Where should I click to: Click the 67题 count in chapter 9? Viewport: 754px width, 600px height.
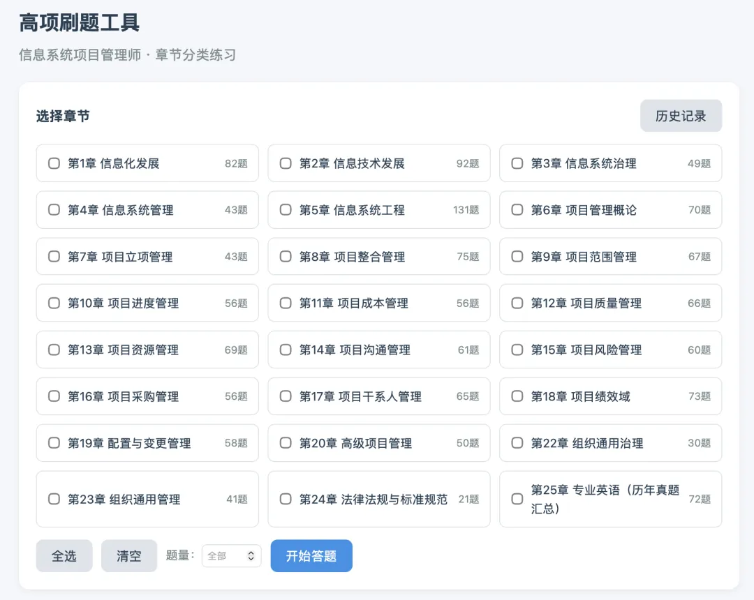pos(699,257)
